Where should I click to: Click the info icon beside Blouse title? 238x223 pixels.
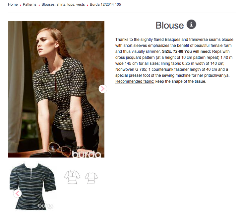click(191, 24)
